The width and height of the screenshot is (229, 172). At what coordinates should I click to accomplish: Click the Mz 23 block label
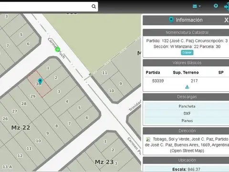coord(104,162)
